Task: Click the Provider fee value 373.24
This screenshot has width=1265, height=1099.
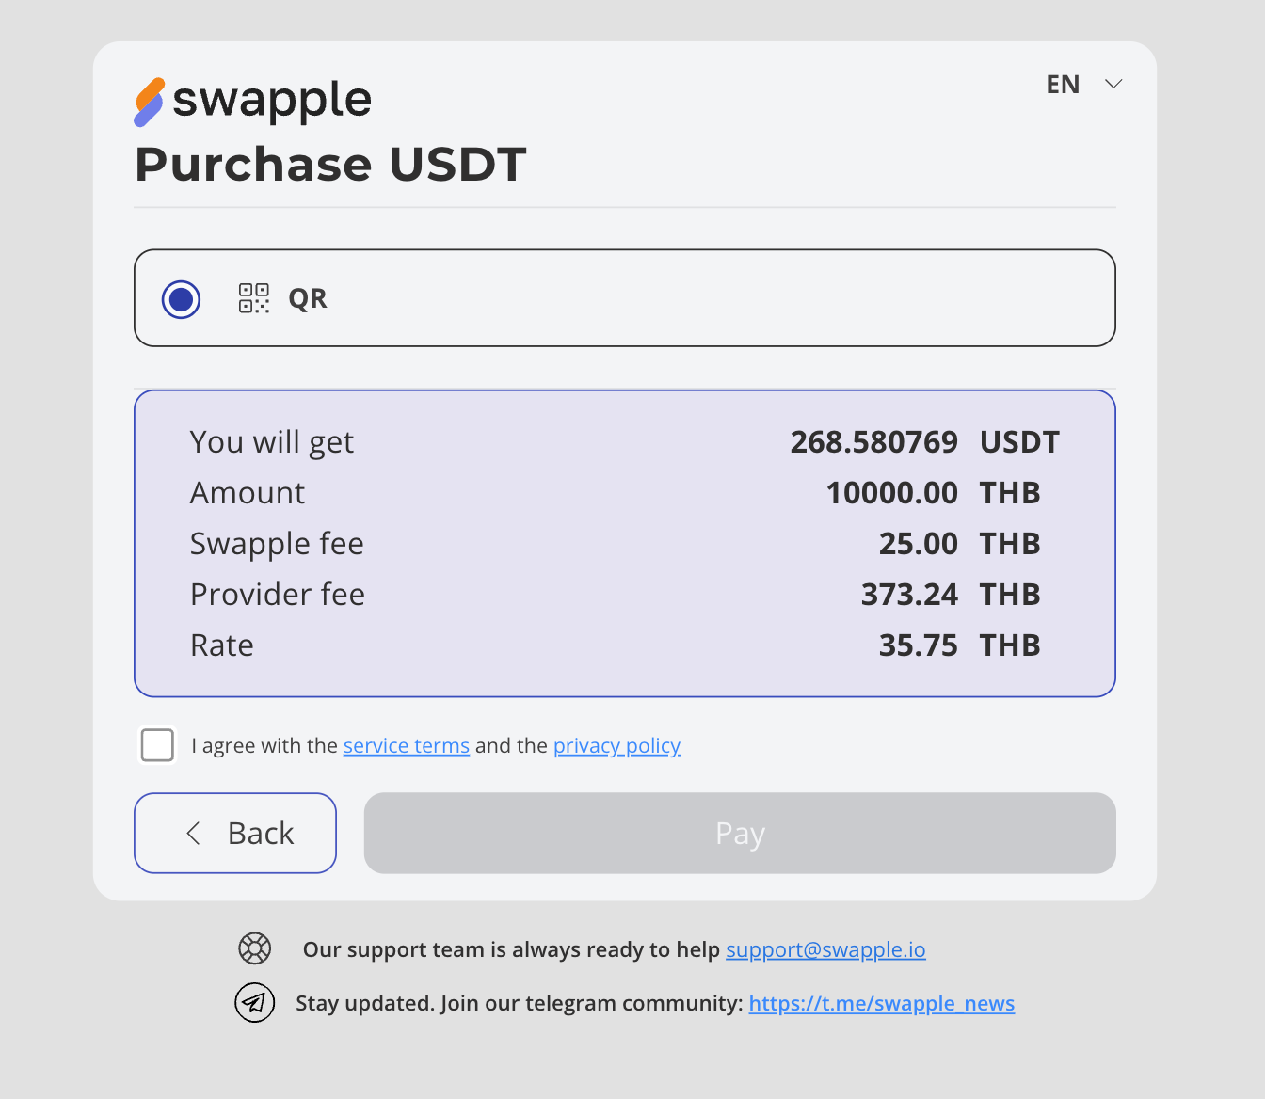Action: [908, 595]
